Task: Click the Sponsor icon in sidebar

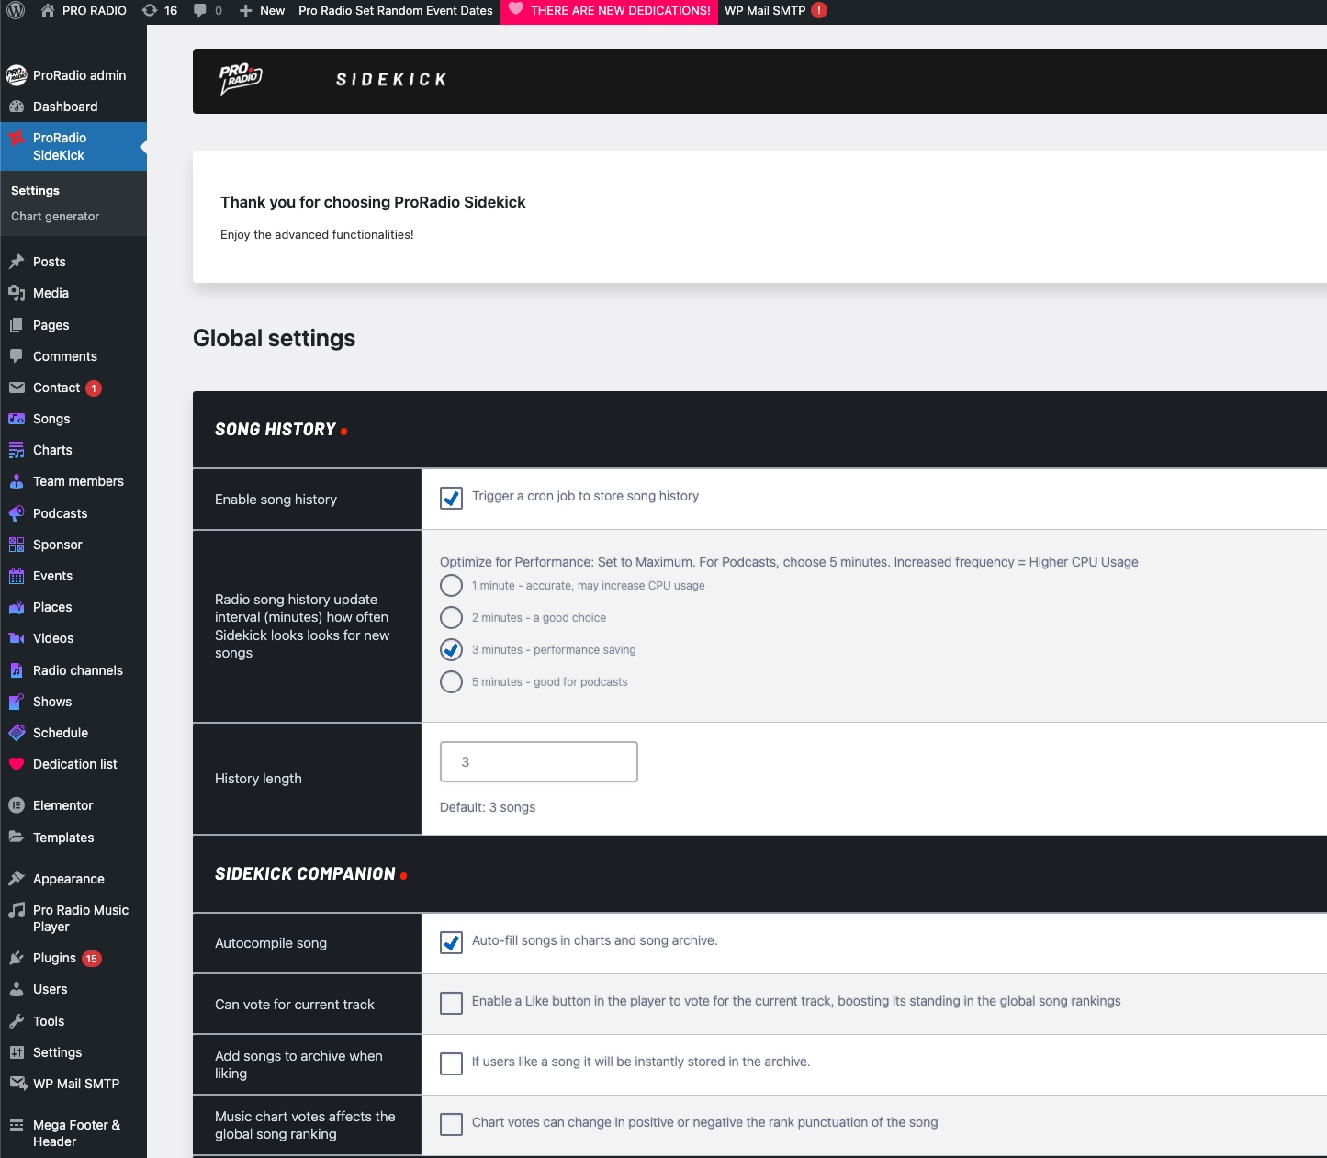Action: pyautogui.click(x=17, y=545)
